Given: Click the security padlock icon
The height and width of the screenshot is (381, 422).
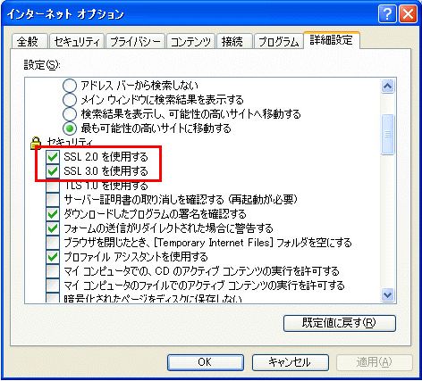Looking at the screenshot, I should (x=36, y=143).
